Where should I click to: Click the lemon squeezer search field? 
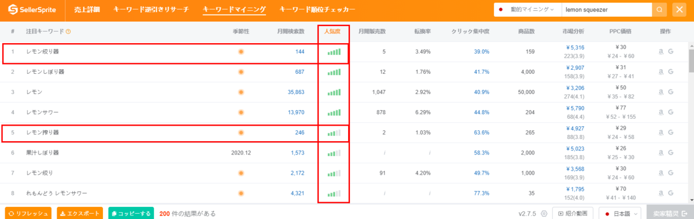606,10
